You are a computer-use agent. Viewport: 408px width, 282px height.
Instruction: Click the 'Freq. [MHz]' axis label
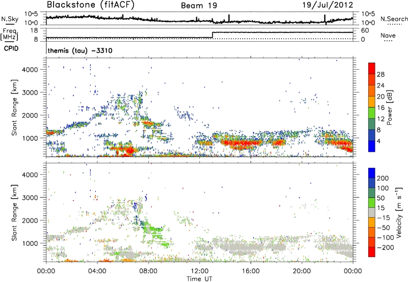point(9,34)
